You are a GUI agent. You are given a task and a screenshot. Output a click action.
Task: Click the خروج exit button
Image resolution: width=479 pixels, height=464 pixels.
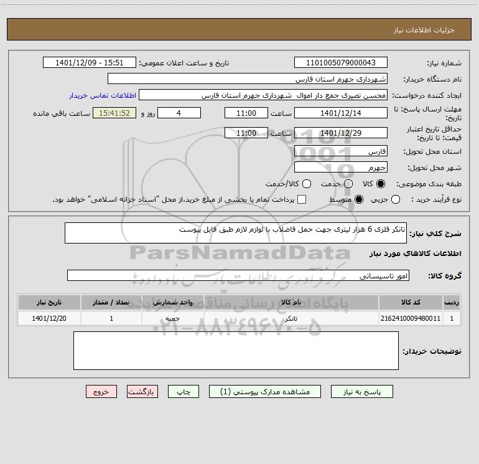[x=101, y=392]
